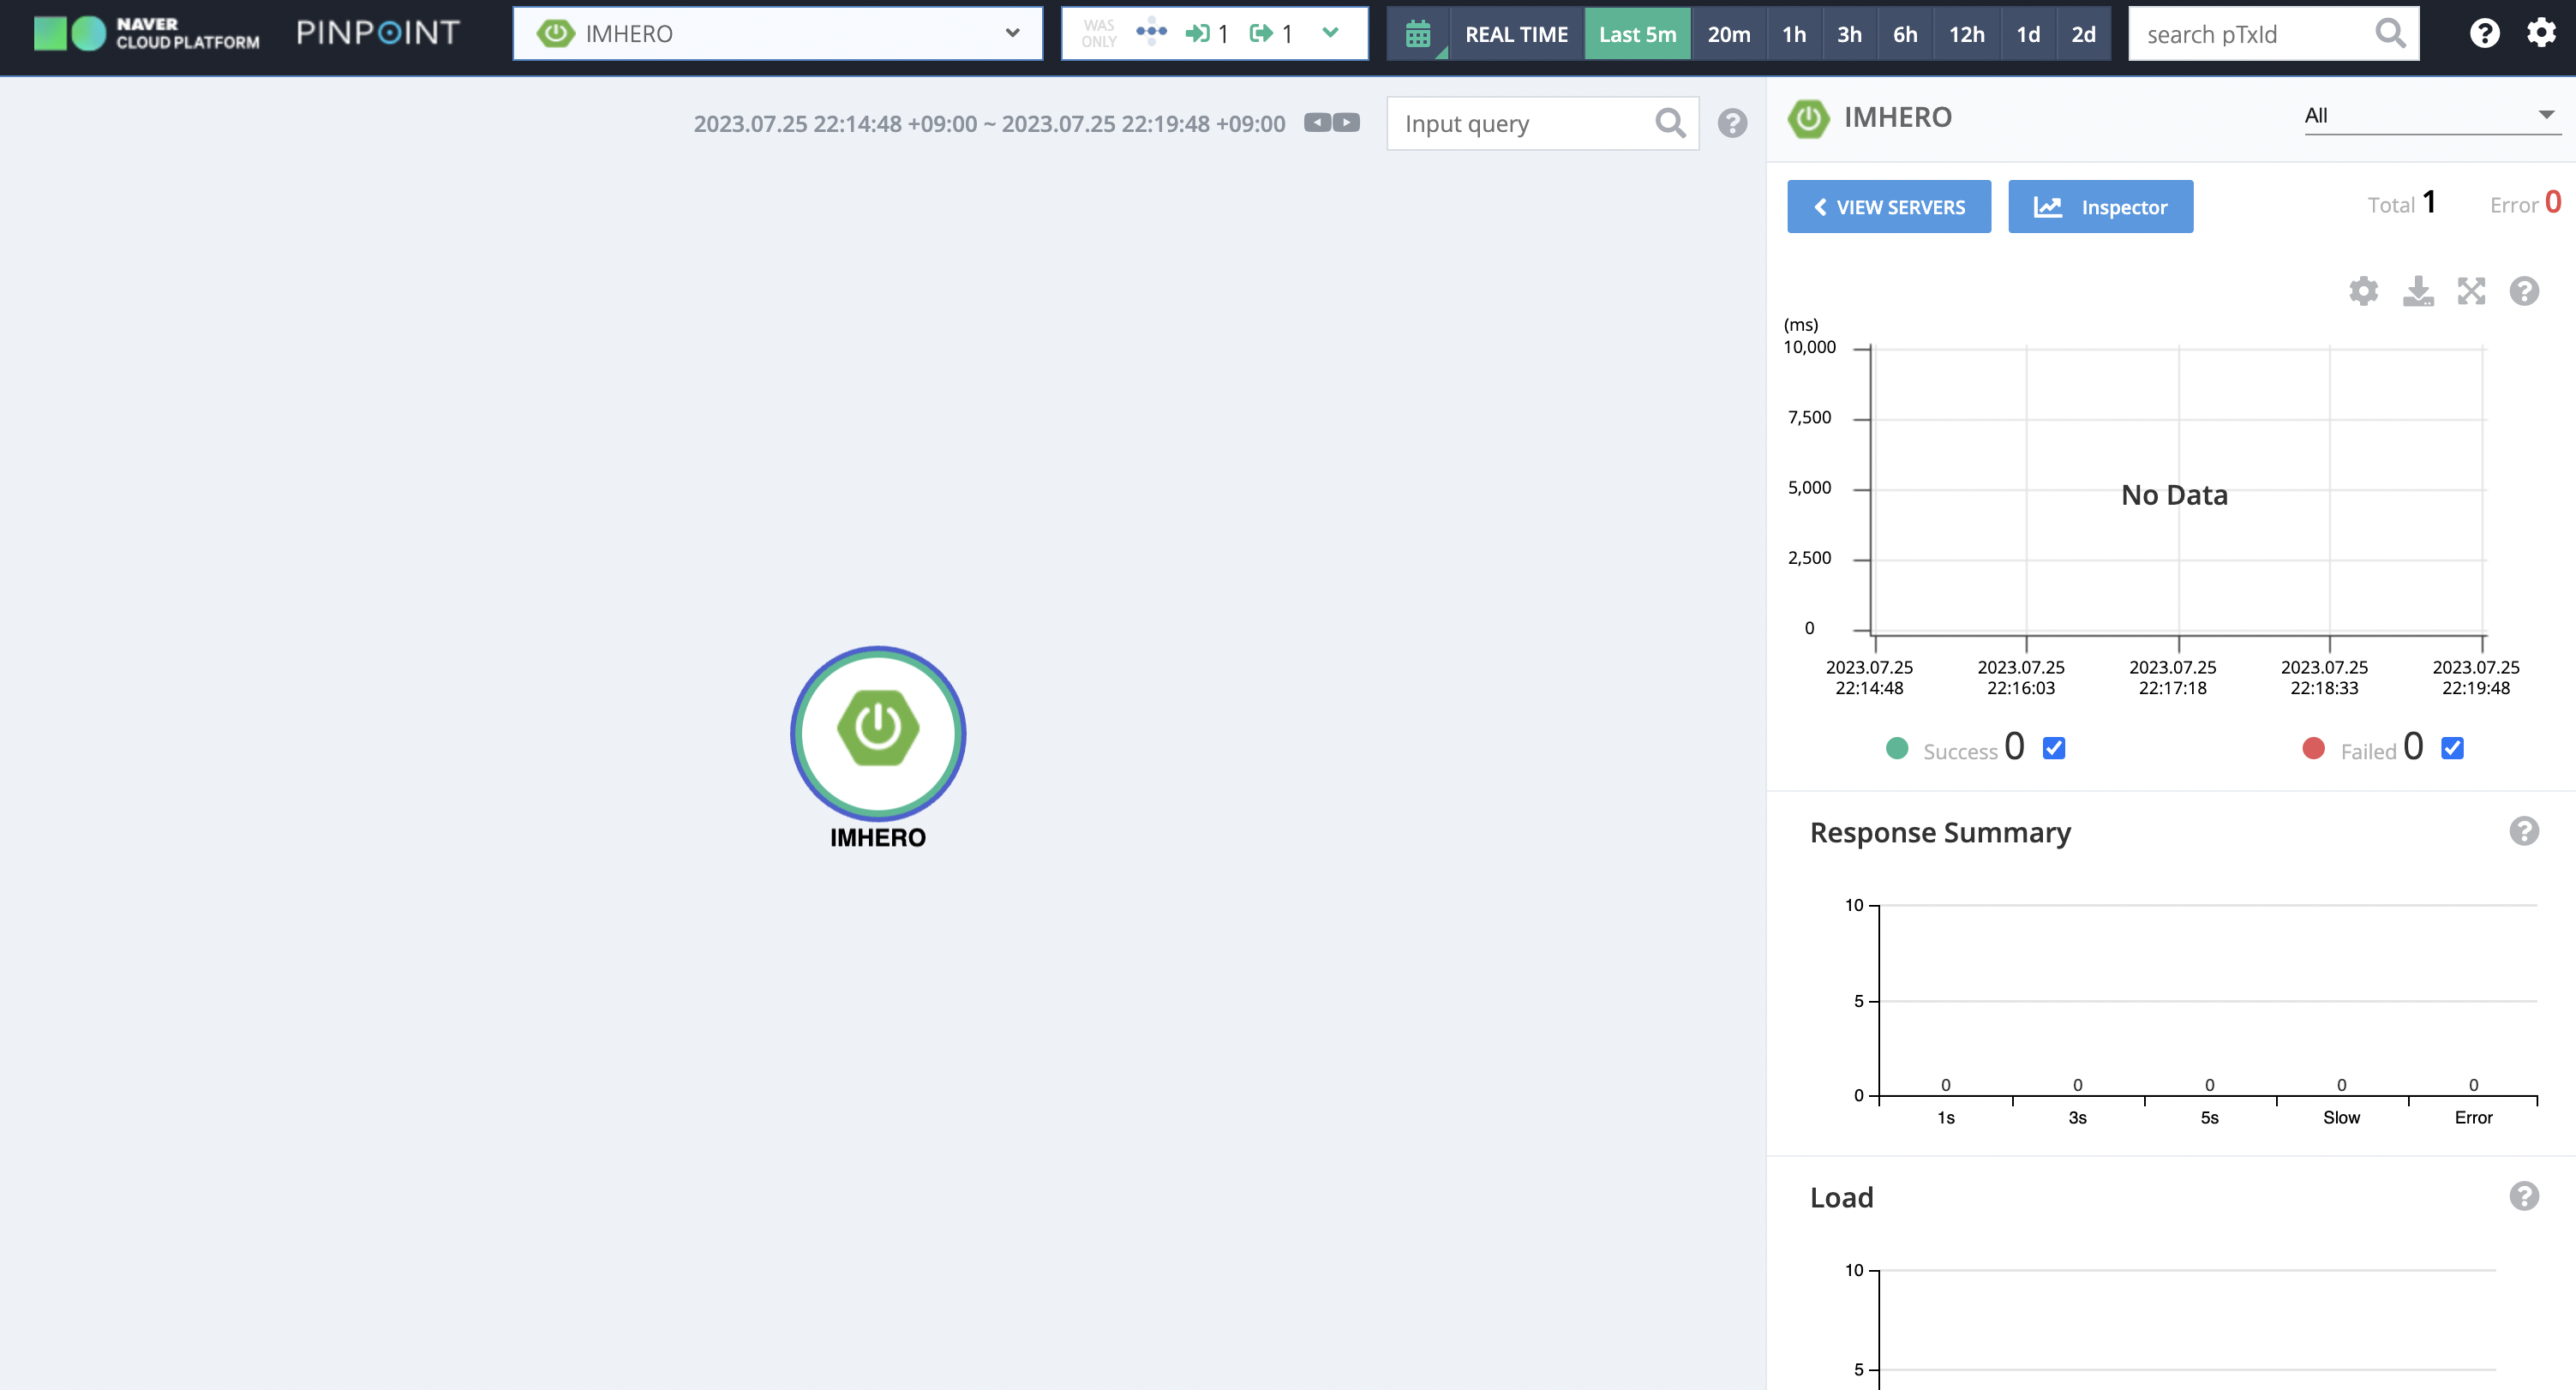Open the calendar date picker icon
Viewport: 2576px width, 1390px height.
click(1417, 34)
